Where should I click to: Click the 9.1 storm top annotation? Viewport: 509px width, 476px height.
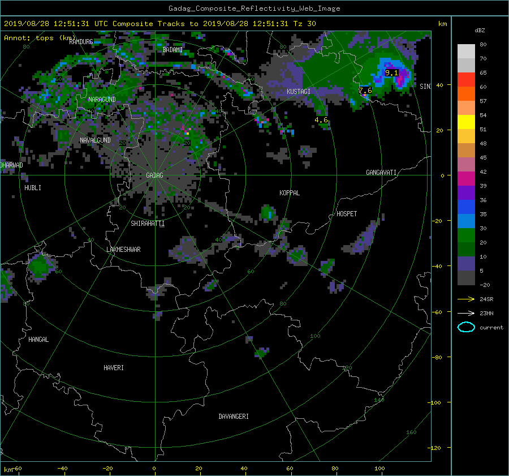click(x=391, y=73)
